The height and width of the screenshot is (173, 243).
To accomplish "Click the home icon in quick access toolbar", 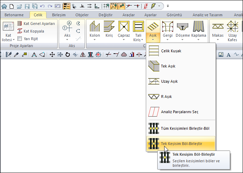I will [x=4, y=6].
